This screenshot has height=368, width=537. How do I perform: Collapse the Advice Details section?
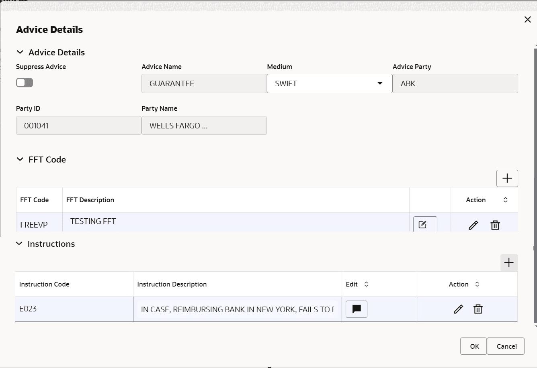point(20,52)
